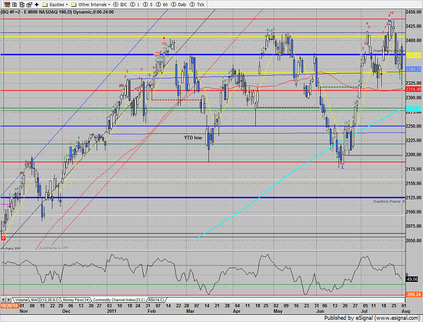Switch chart to Daily interval

point(179,5)
